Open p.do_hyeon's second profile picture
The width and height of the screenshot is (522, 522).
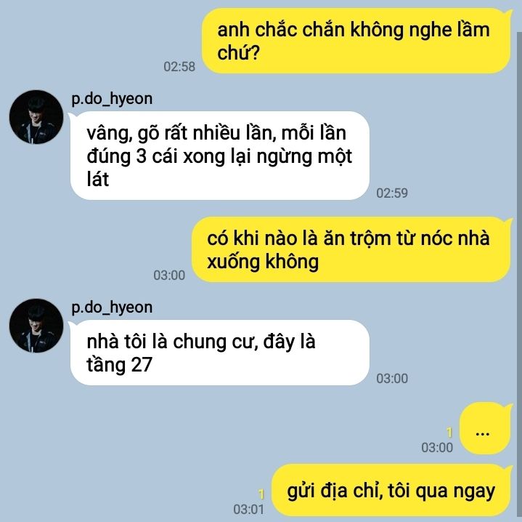(36, 326)
